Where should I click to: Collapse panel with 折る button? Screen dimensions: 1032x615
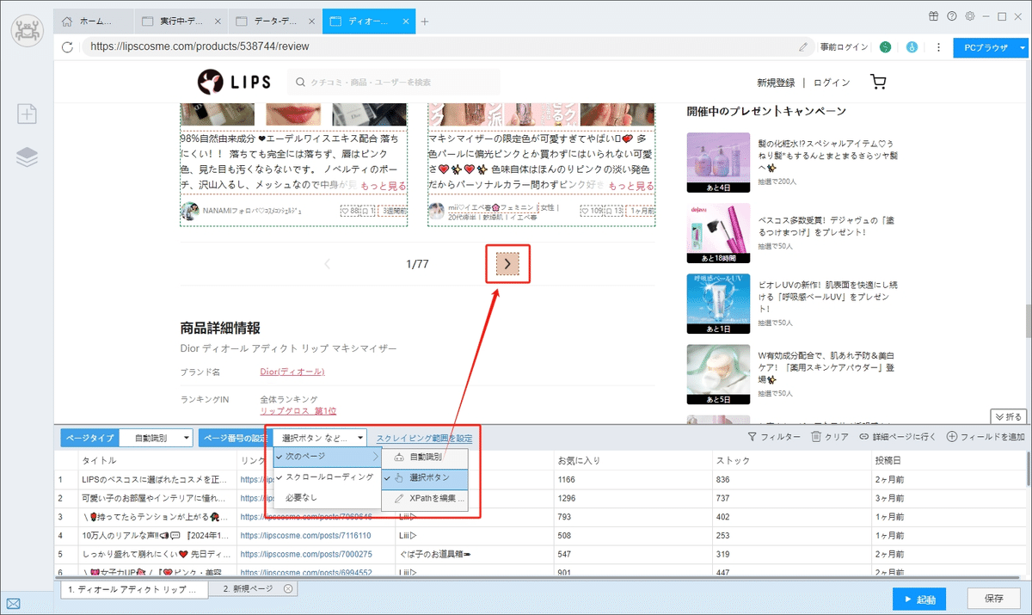tap(1009, 416)
